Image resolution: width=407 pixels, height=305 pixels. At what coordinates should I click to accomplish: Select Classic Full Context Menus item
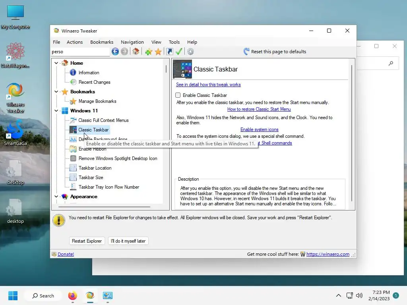coord(103,120)
